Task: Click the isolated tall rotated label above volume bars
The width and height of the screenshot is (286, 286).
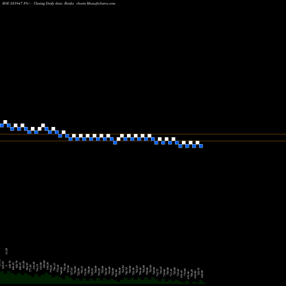Action: coord(7,251)
